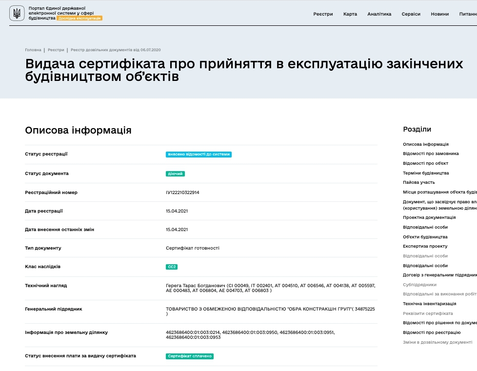Jump to Відповідальні за виконання робіт section
The image size is (477, 371).
[439, 294]
